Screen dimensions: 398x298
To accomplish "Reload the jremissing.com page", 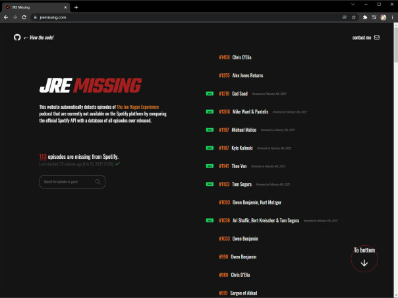I will click(x=24, y=17).
